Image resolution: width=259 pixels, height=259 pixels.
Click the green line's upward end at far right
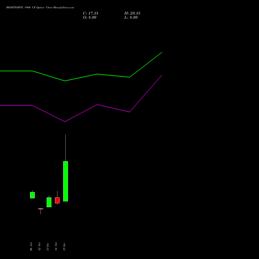coord(162,52)
